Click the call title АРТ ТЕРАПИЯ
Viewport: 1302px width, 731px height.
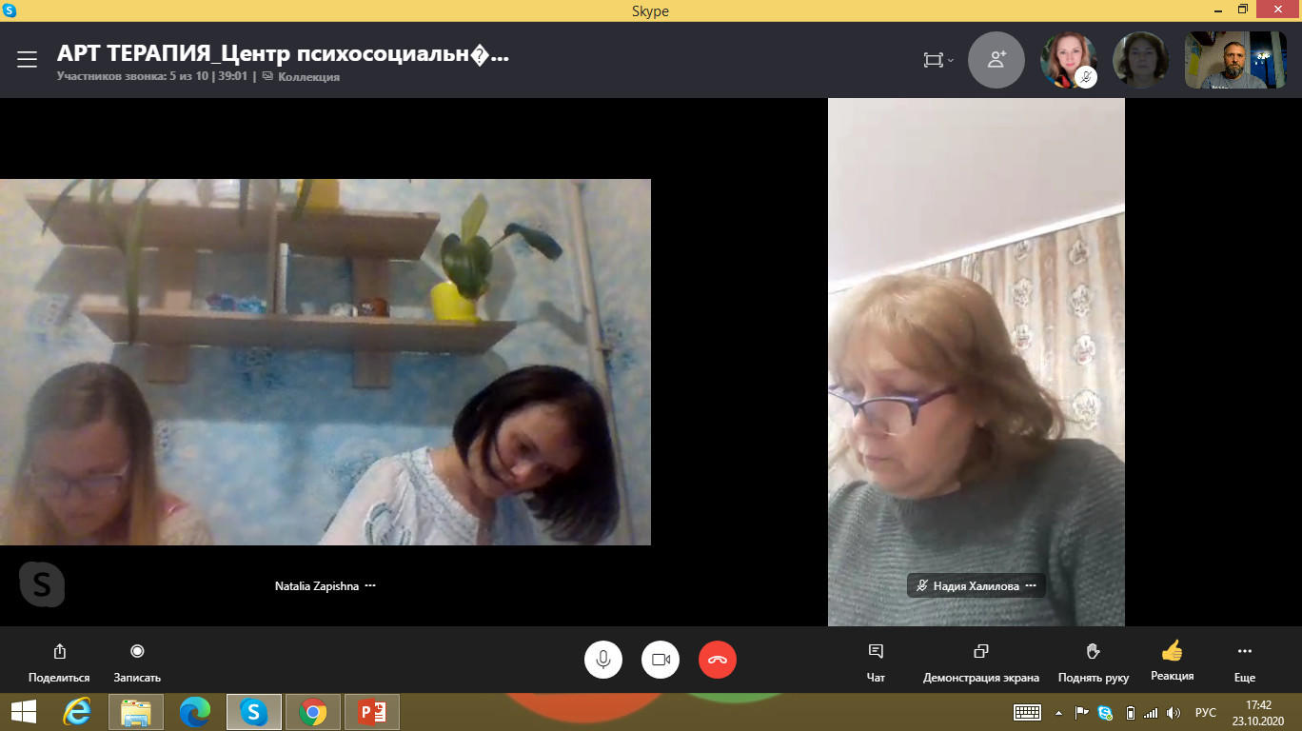[x=283, y=54]
